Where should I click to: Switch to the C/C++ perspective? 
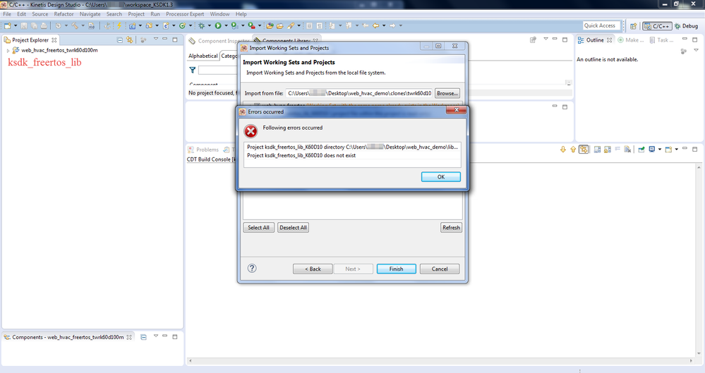click(657, 26)
